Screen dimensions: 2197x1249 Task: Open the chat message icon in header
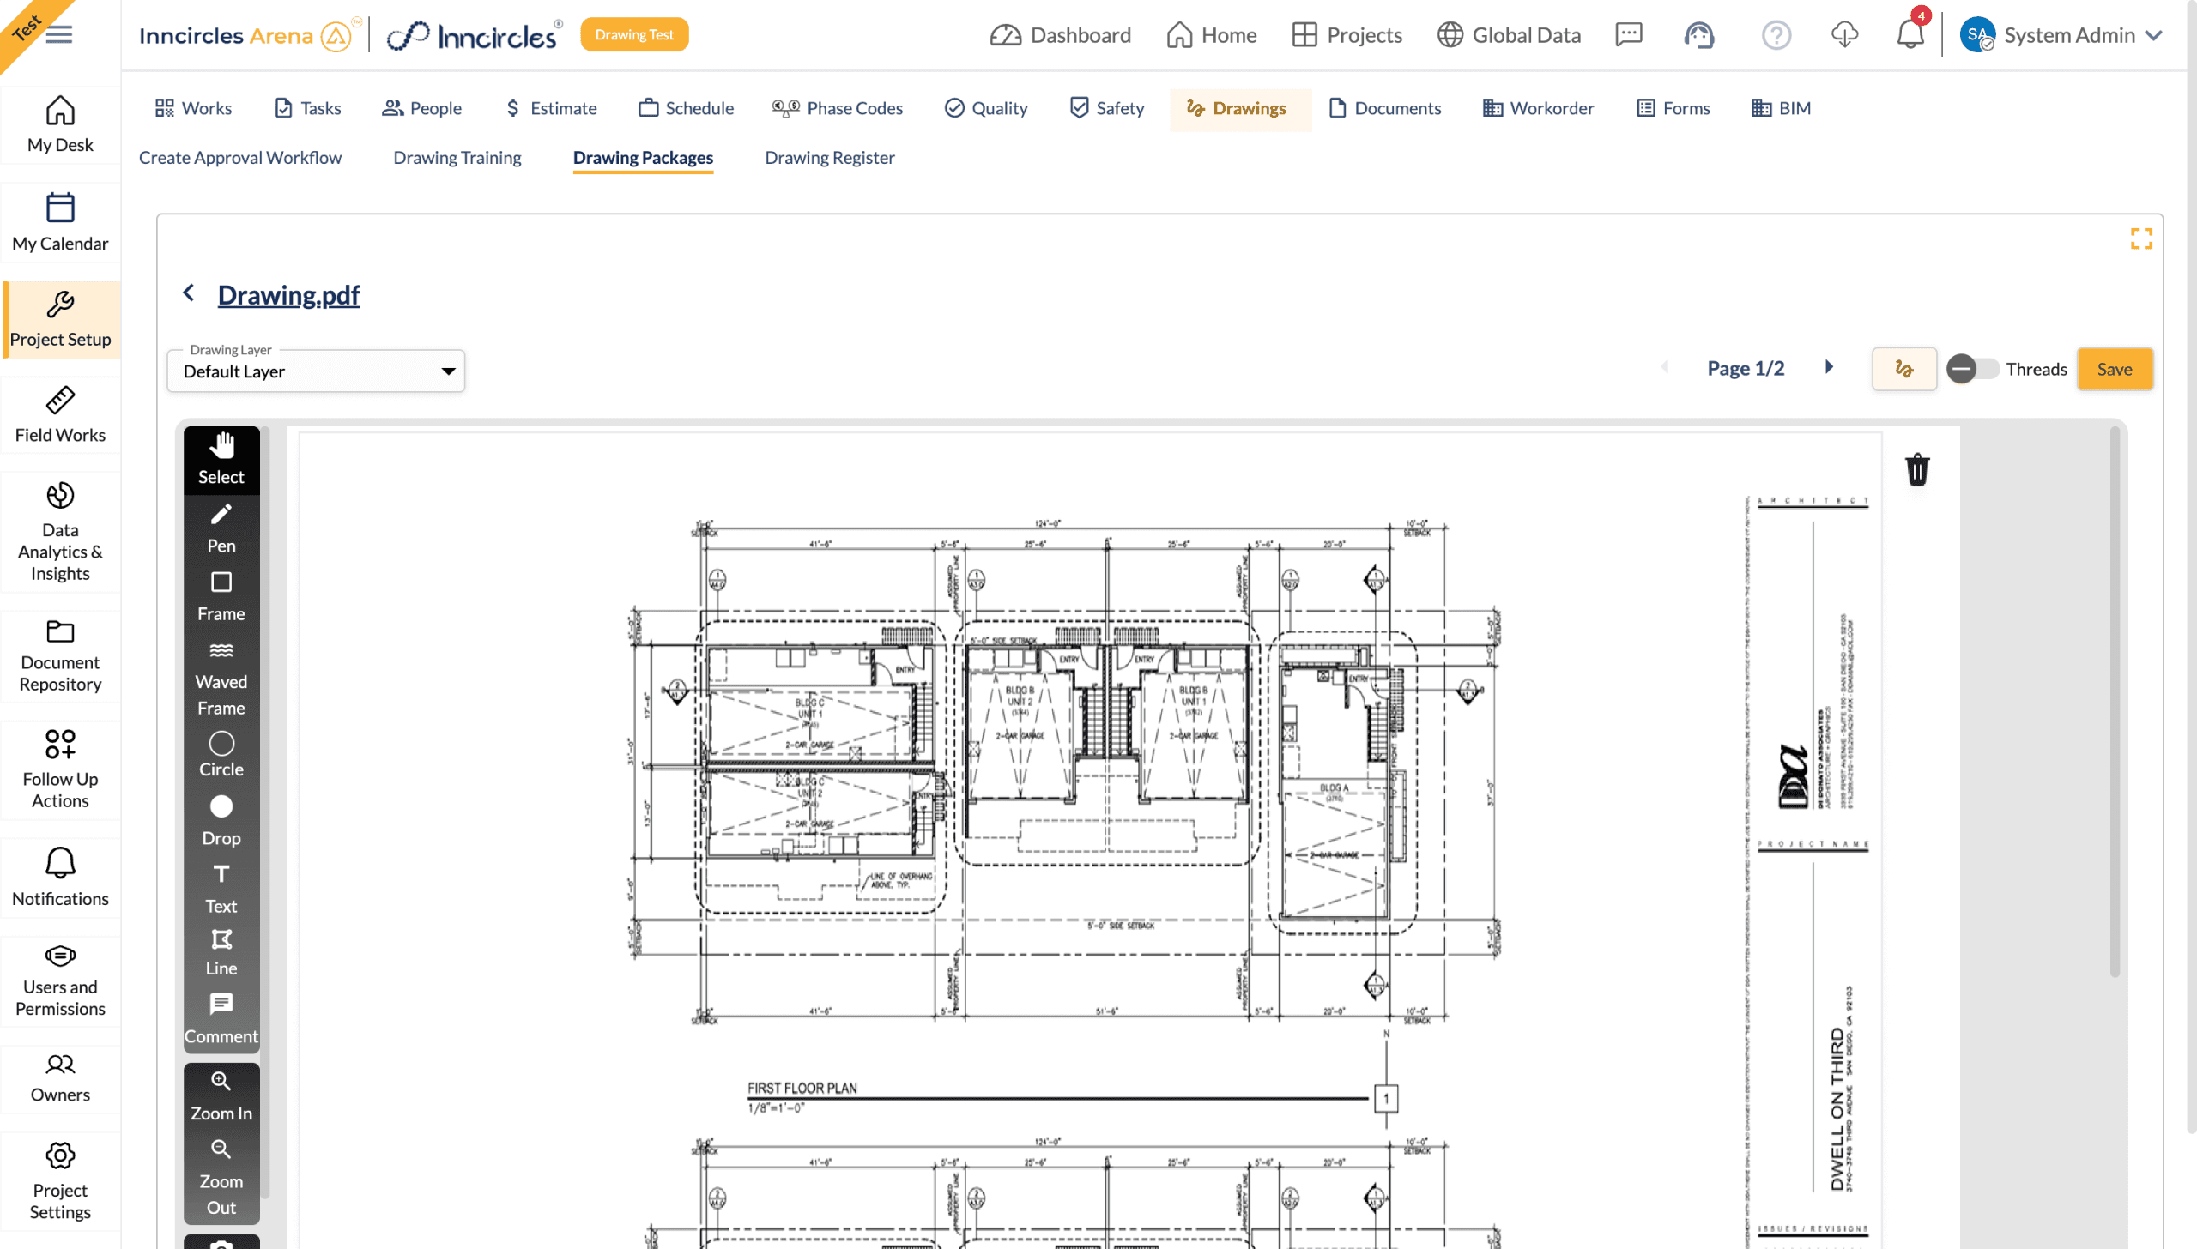(x=1628, y=34)
